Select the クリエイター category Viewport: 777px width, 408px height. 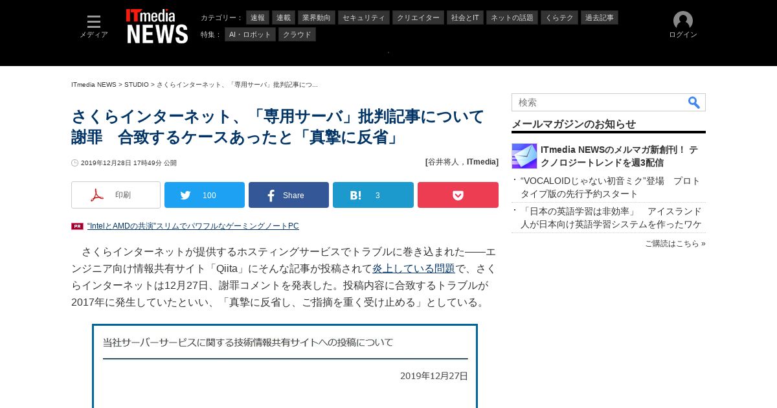(418, 17)
